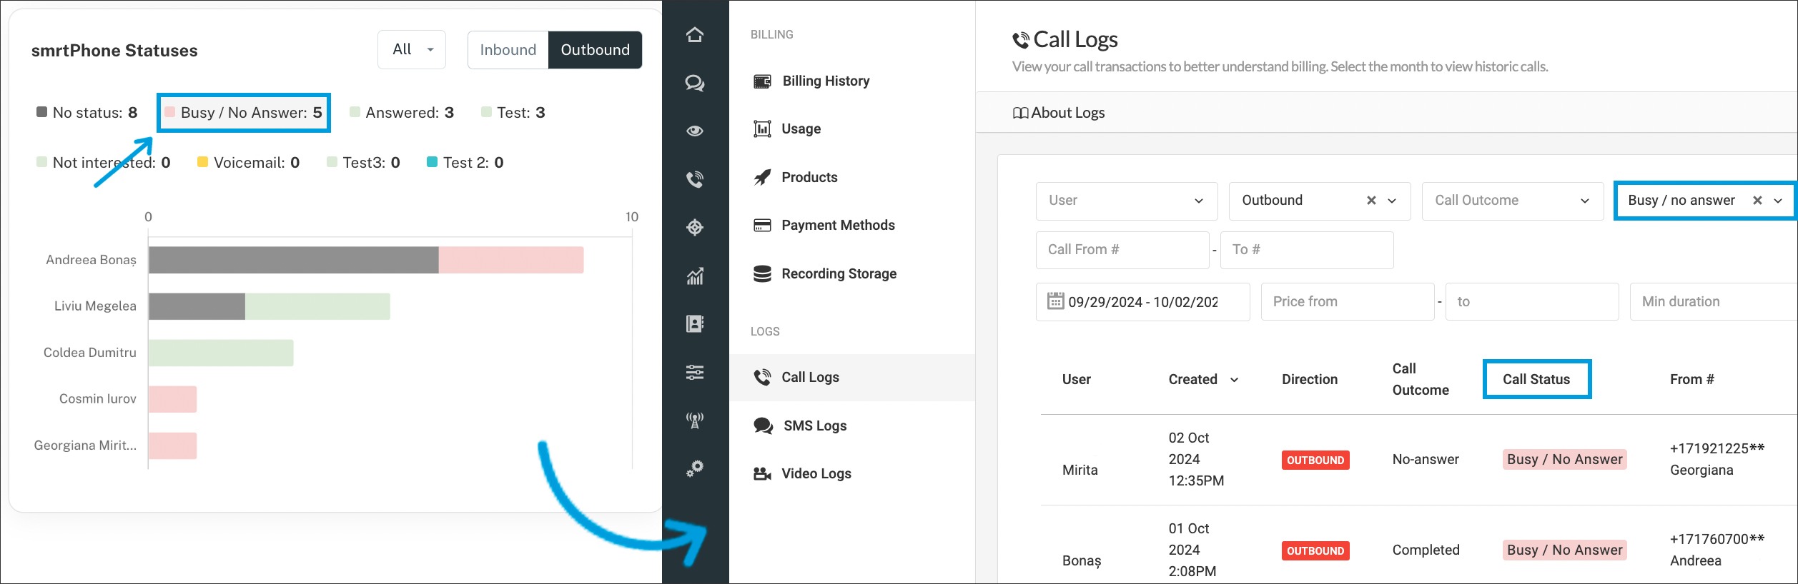Click the sliders settings sidebar icon
The image size is (1798, 584).
click(x=694, y=372)
